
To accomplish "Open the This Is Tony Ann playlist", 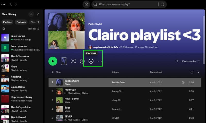I will [22, 58].
